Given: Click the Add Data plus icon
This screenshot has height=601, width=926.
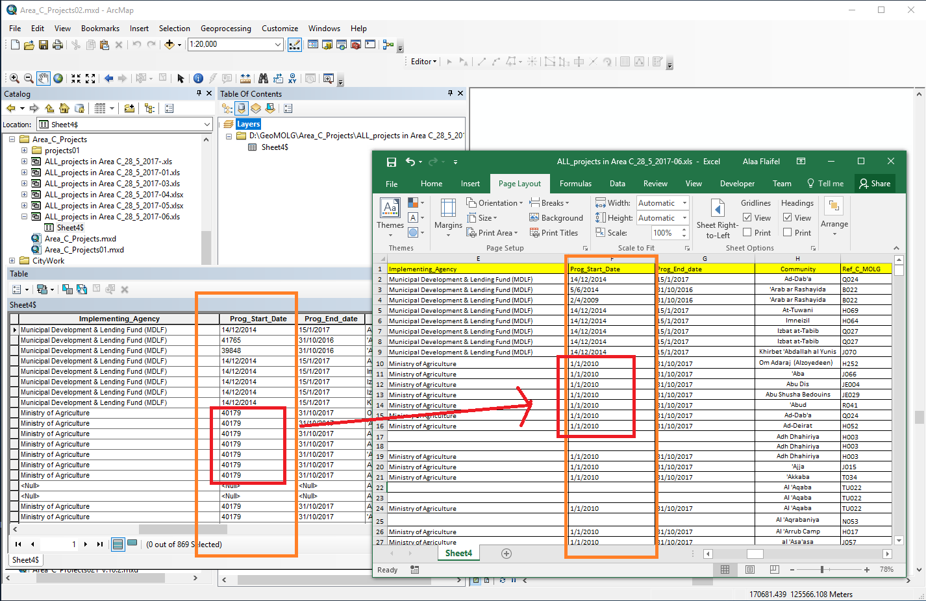Looking at the screenshot, I should pyautogui.click(x=169, y=45).
